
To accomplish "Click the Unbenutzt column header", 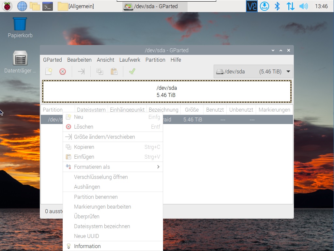I will coord(241,110).
